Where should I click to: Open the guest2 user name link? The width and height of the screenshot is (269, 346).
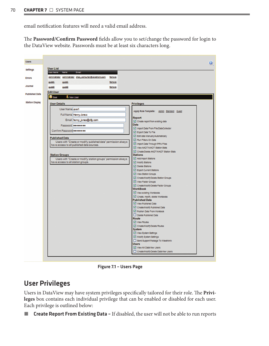51,87
